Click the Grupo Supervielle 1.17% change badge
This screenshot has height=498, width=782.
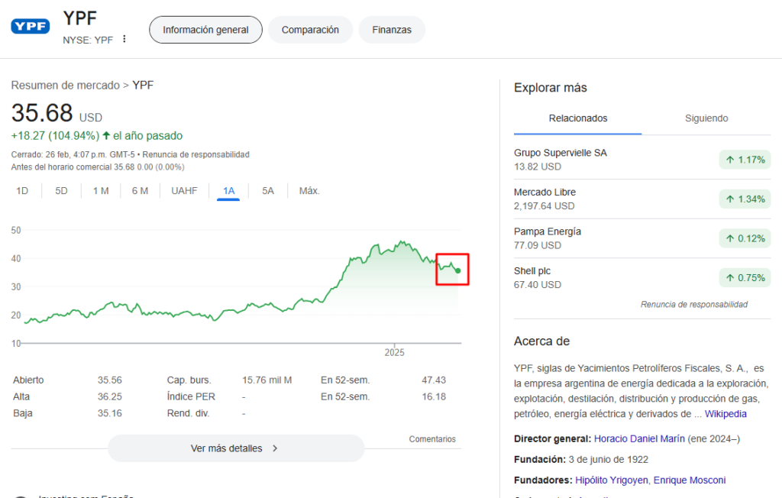pyautogui.click(x=745, y=160)
